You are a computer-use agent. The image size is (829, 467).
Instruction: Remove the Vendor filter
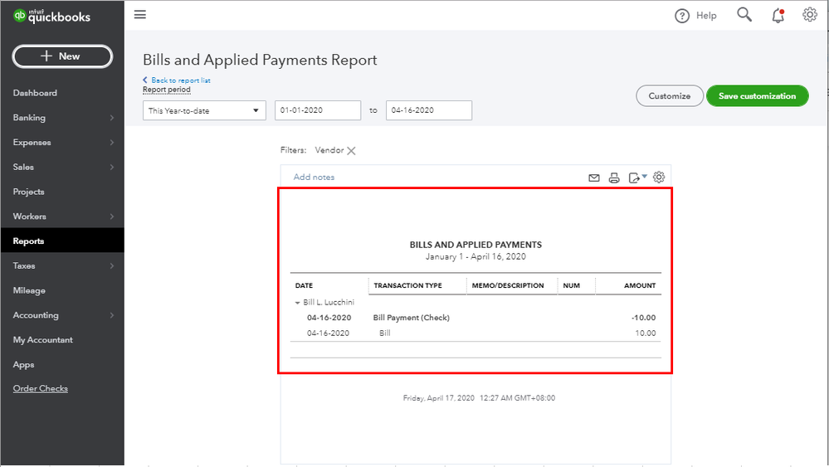tap(351, 151)
